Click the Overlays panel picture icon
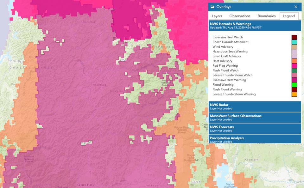The image size is (304, 188). 212,7
